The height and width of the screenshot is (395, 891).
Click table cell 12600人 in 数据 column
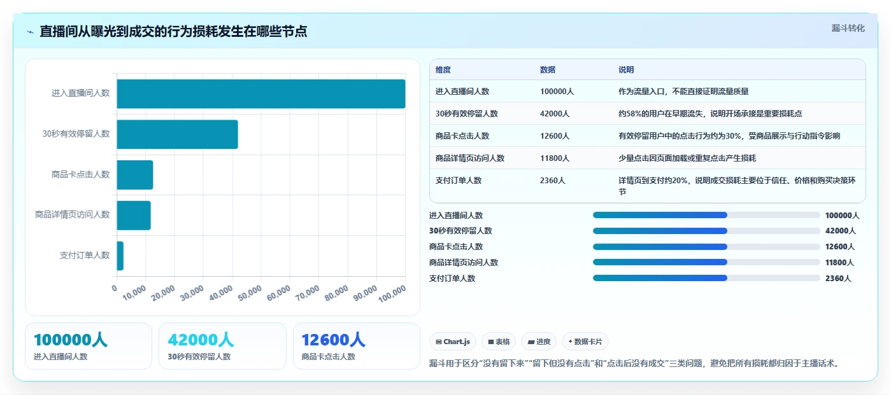coord(555,136)
